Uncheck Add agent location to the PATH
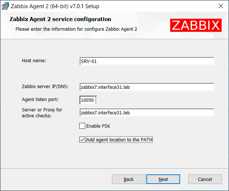 pyautogui.click(x=82, y=140)
